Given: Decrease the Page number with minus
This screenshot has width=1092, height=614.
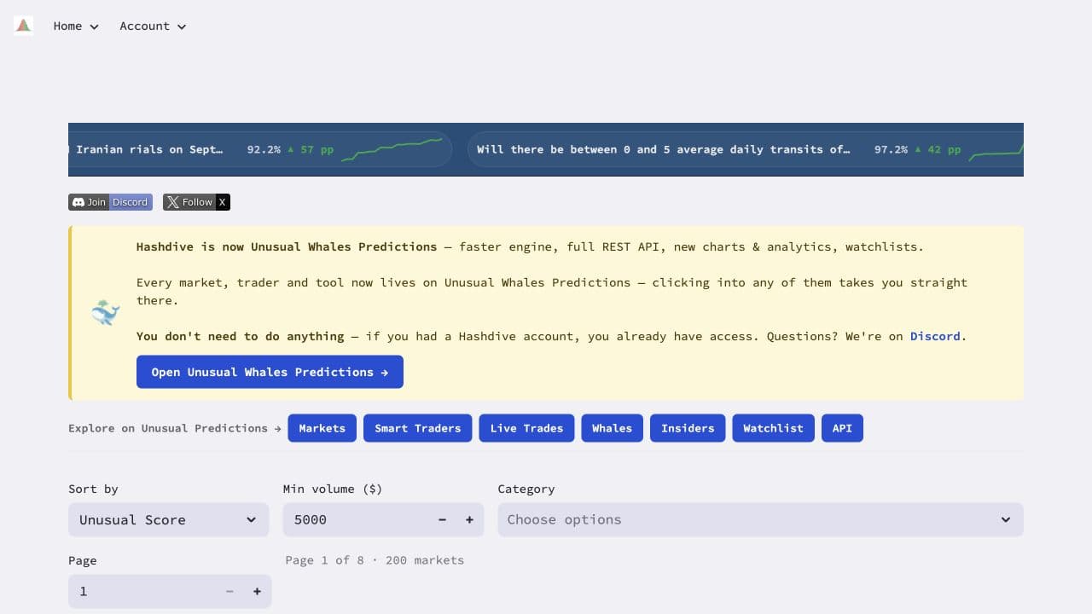Looking at the screenshot, I should pos(229,591).
